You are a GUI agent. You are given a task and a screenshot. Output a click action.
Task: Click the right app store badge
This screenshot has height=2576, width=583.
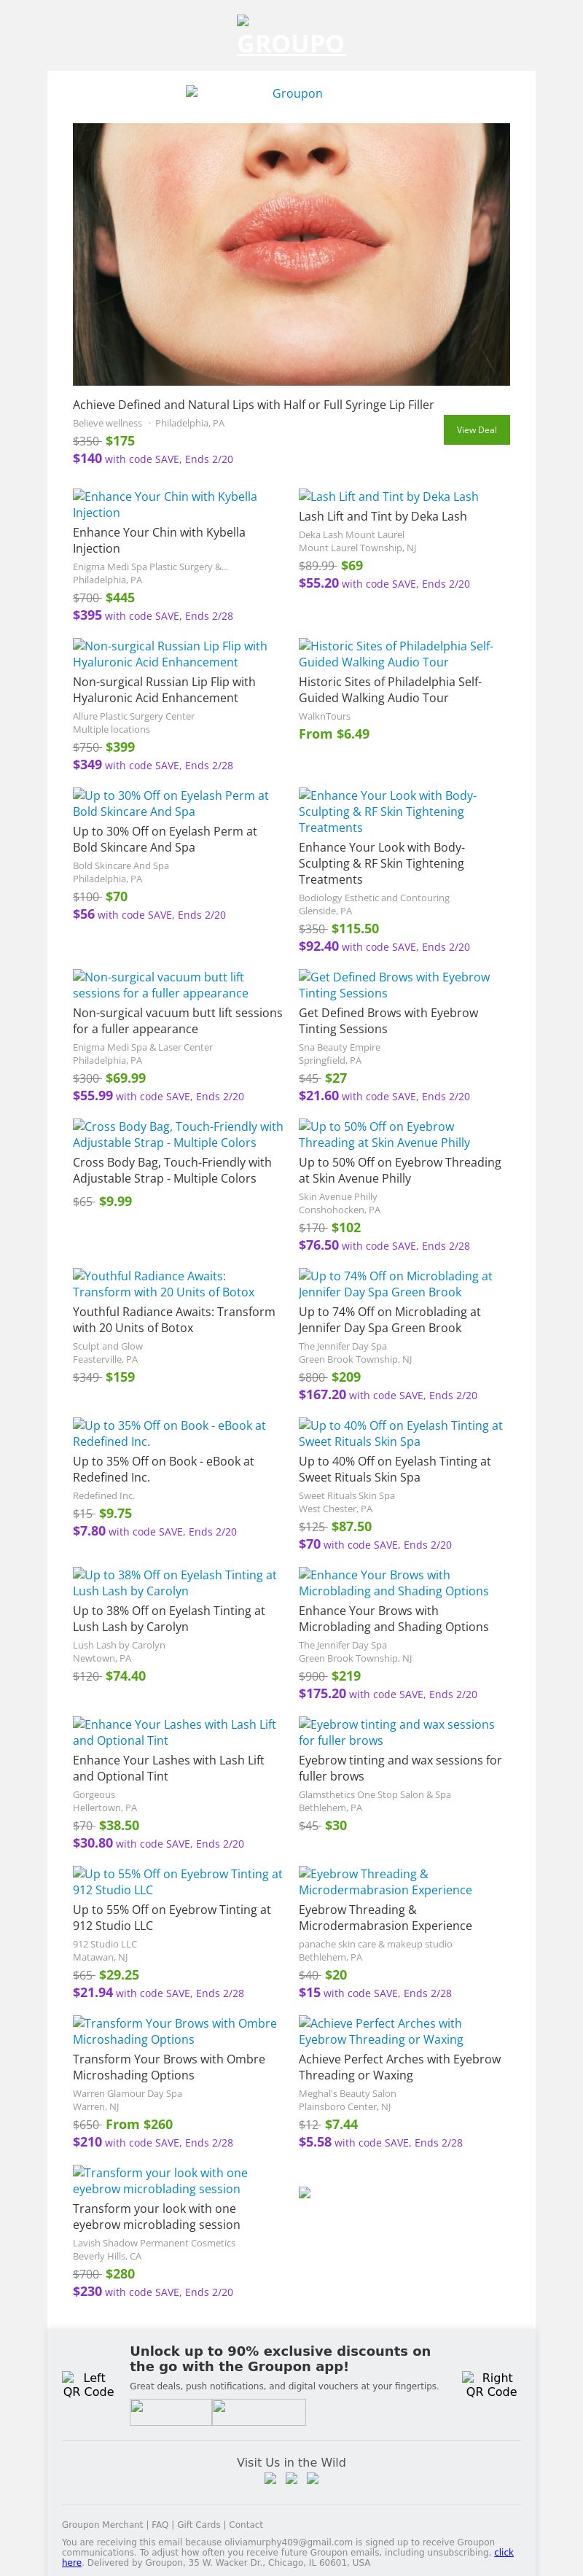pyautogui.click(x=259, y=2412)
